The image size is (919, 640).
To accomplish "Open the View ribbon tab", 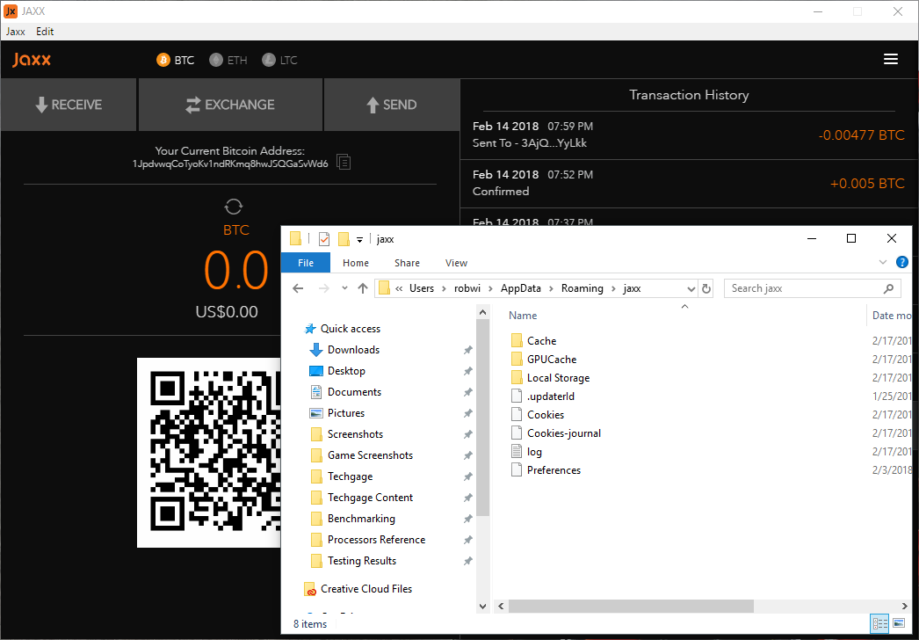I will tap(456, 263).
